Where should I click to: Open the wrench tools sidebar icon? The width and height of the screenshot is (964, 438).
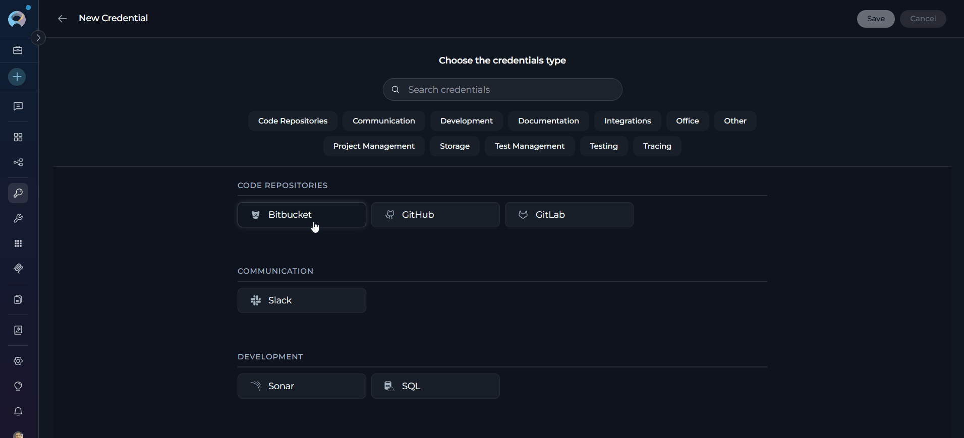[x=18, y=218]
